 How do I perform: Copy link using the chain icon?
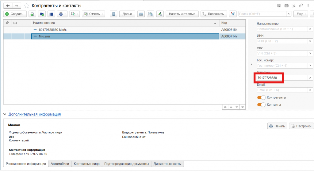tap(301, 6)
